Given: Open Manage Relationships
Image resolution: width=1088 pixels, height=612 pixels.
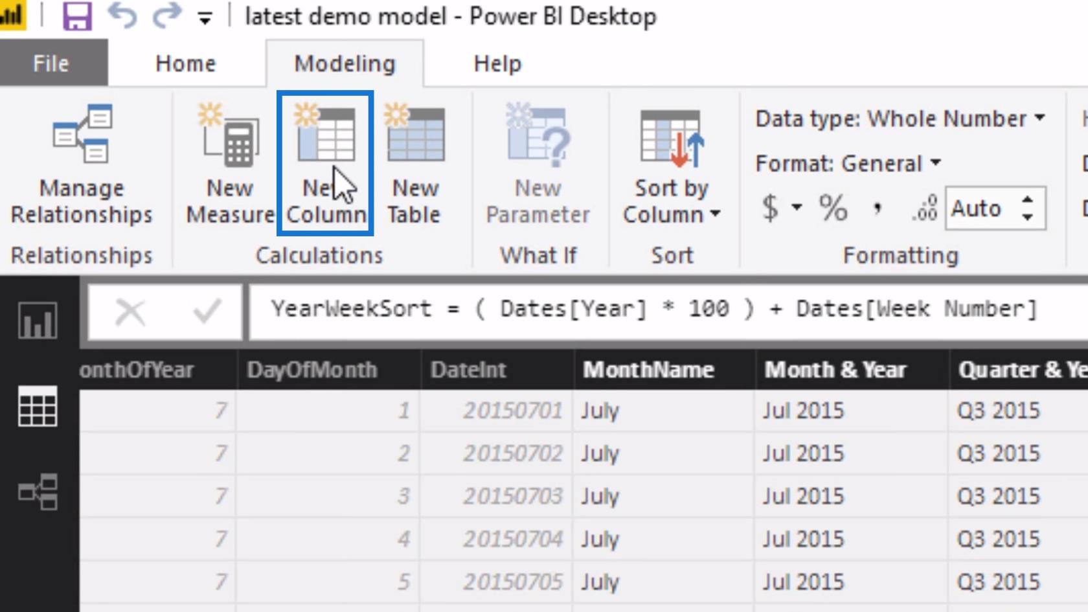Looking at the screenshot, I should 82,164.
